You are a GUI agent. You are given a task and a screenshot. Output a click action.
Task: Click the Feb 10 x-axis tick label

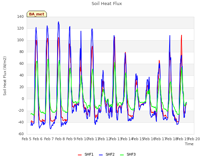click(x=82, y=139)
